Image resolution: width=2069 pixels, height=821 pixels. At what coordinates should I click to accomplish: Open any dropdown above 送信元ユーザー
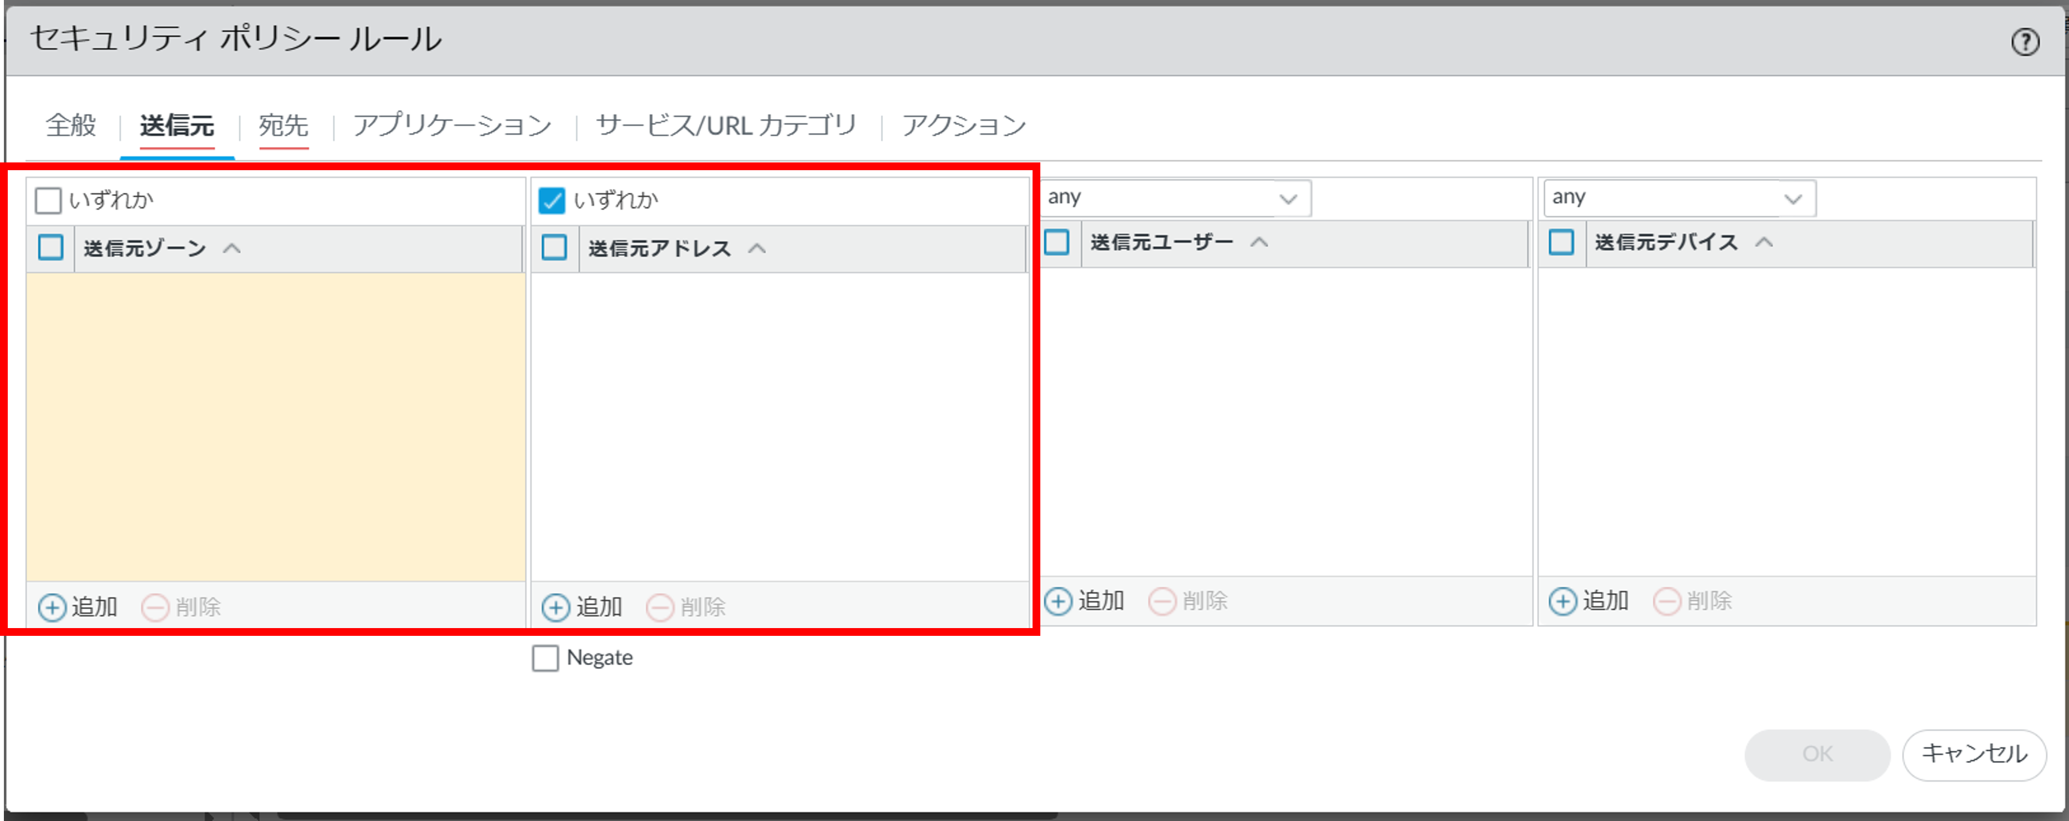(x=1287, y=198)
